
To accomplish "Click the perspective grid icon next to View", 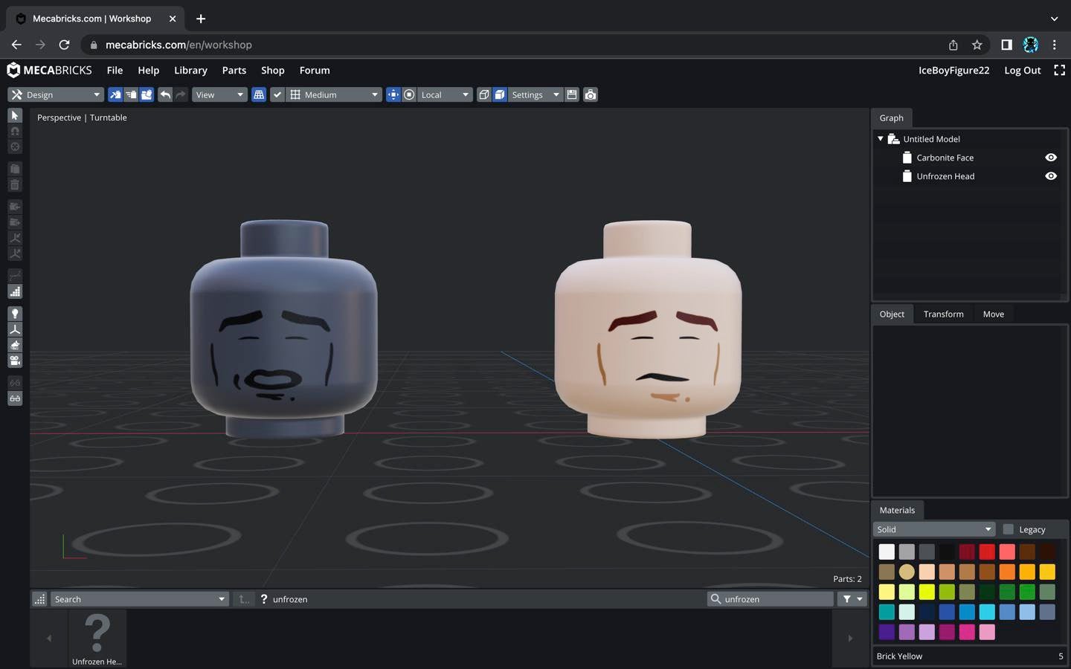I will click(x=259, y=94).
